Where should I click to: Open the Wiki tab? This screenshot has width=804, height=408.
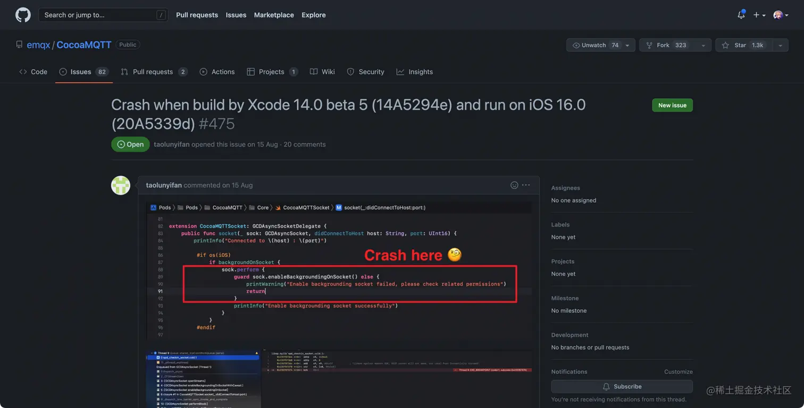[x=322, y=72]
